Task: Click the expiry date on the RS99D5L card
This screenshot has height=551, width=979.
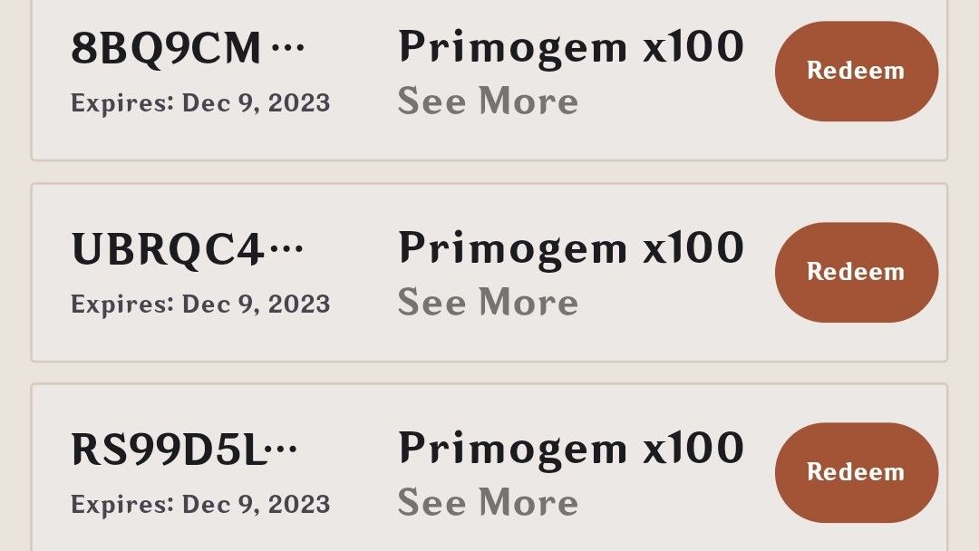Action: [201, 504]
